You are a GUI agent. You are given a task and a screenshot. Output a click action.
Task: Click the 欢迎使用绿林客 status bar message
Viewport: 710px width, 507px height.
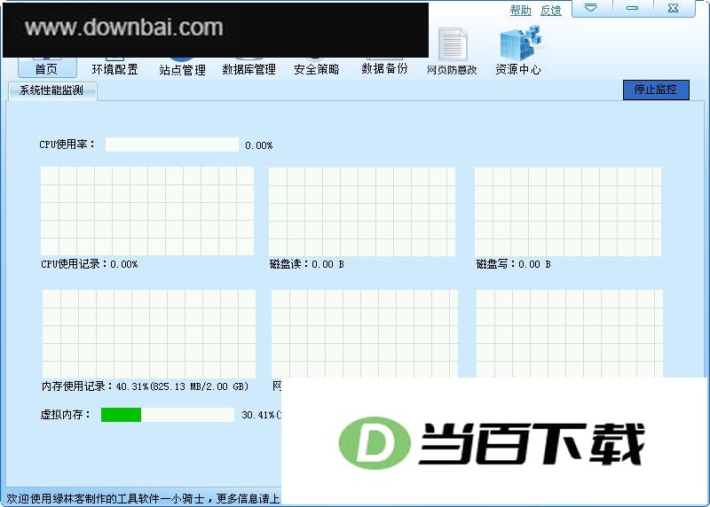click(143, 498)
